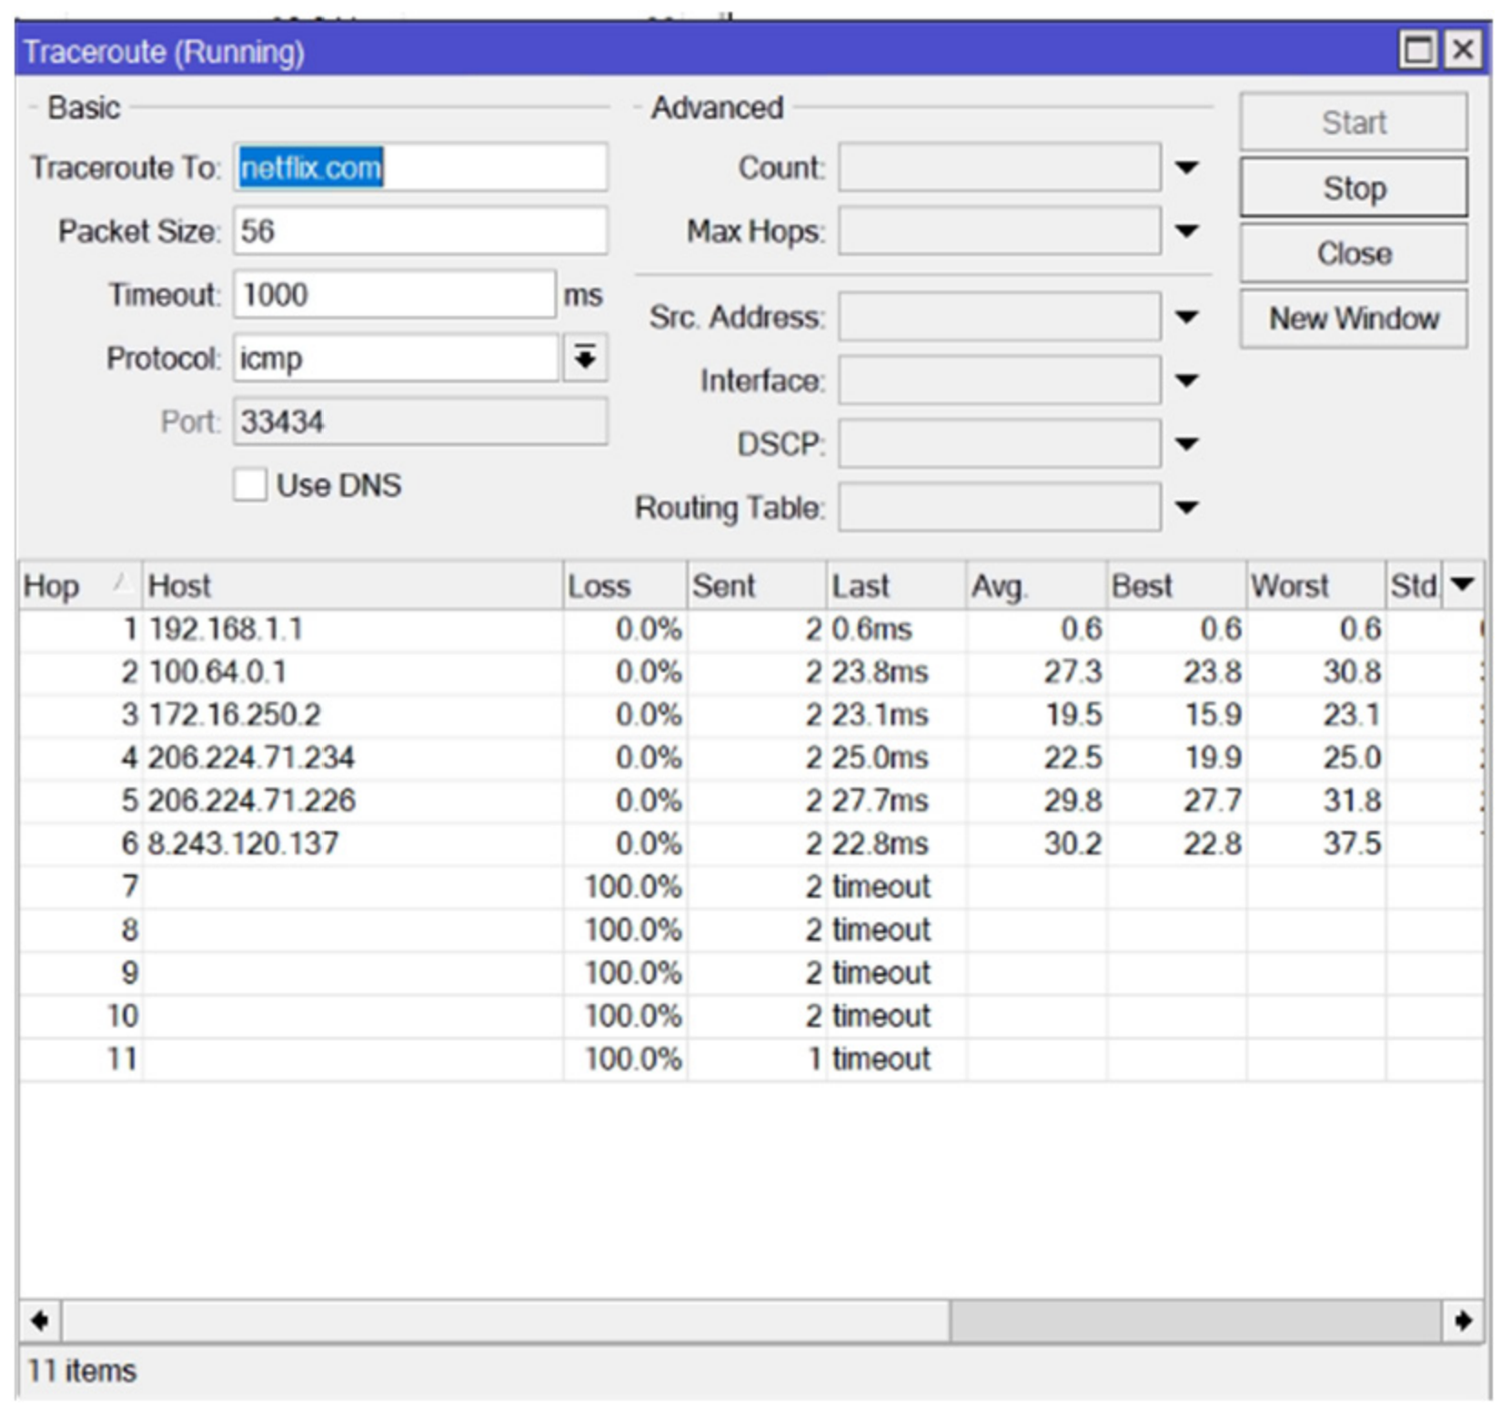Open a New Window
This screenshot has width=1511, height=1417.
pyautogui.click(x=1353, y=319)
